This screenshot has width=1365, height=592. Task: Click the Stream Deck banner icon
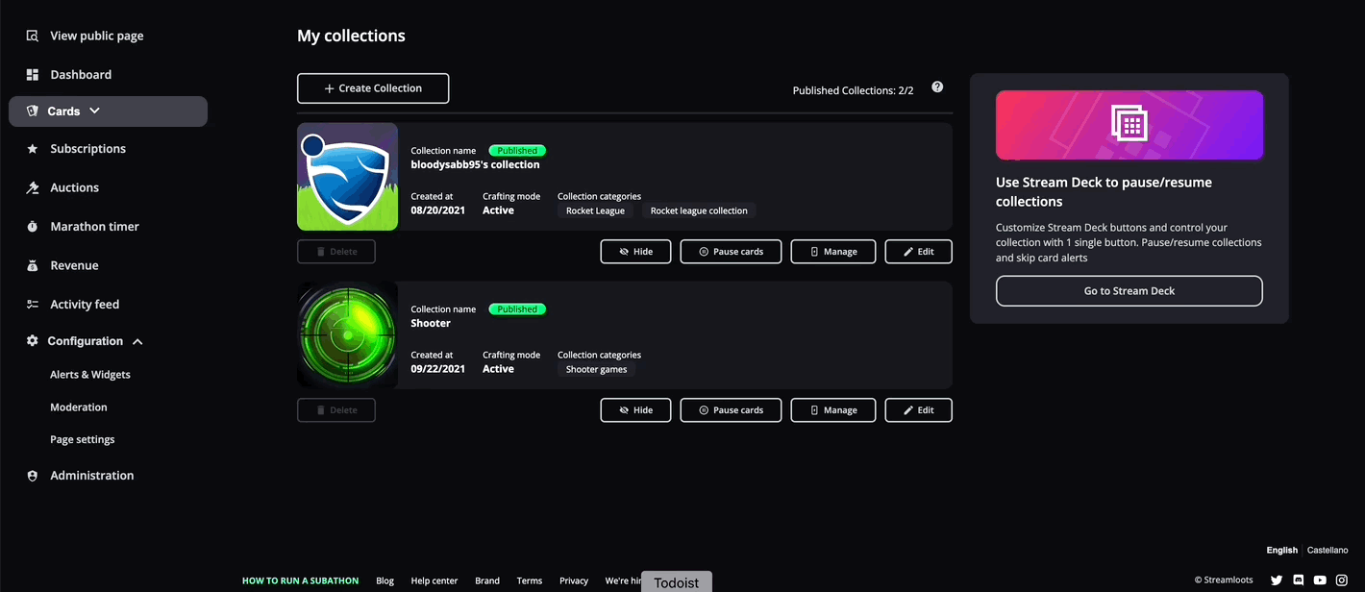pos(1129,124)
